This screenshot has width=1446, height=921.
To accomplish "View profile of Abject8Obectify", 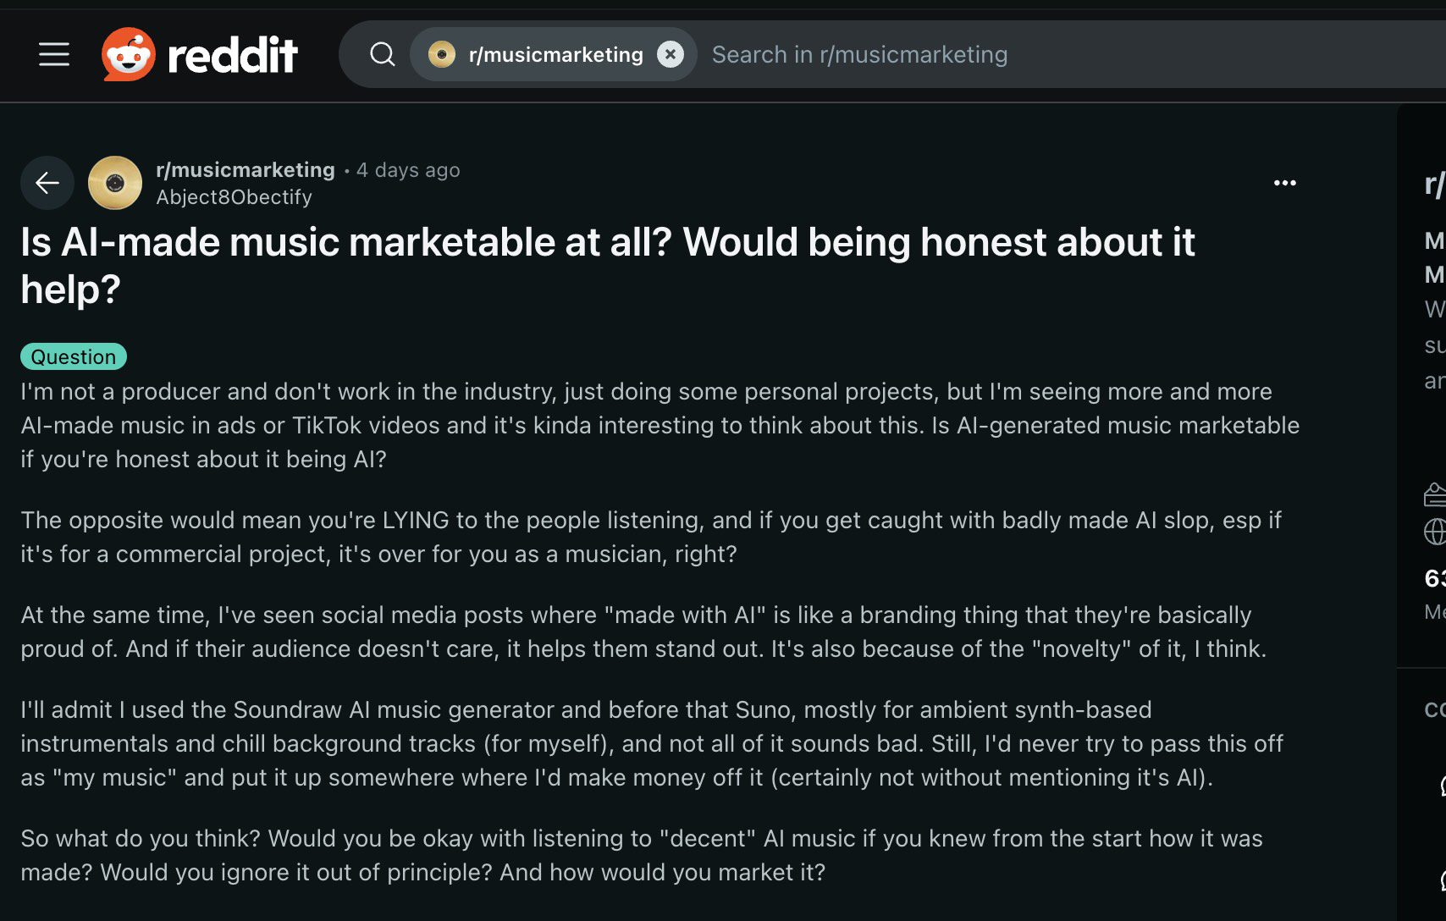I will (x=235, y=197).
